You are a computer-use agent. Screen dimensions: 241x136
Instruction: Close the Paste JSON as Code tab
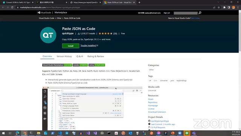[134, 3]
